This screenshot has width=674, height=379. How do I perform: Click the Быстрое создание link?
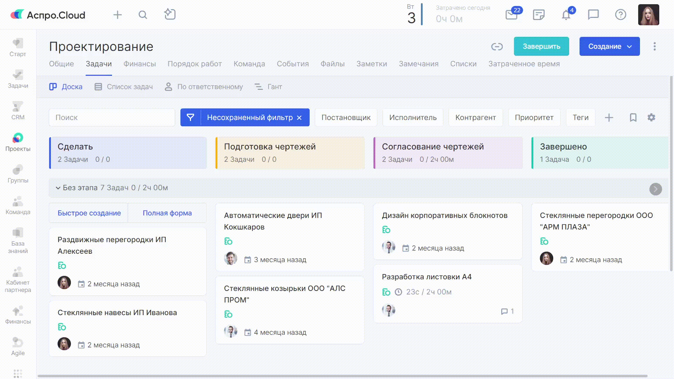(x=89, y=213)
